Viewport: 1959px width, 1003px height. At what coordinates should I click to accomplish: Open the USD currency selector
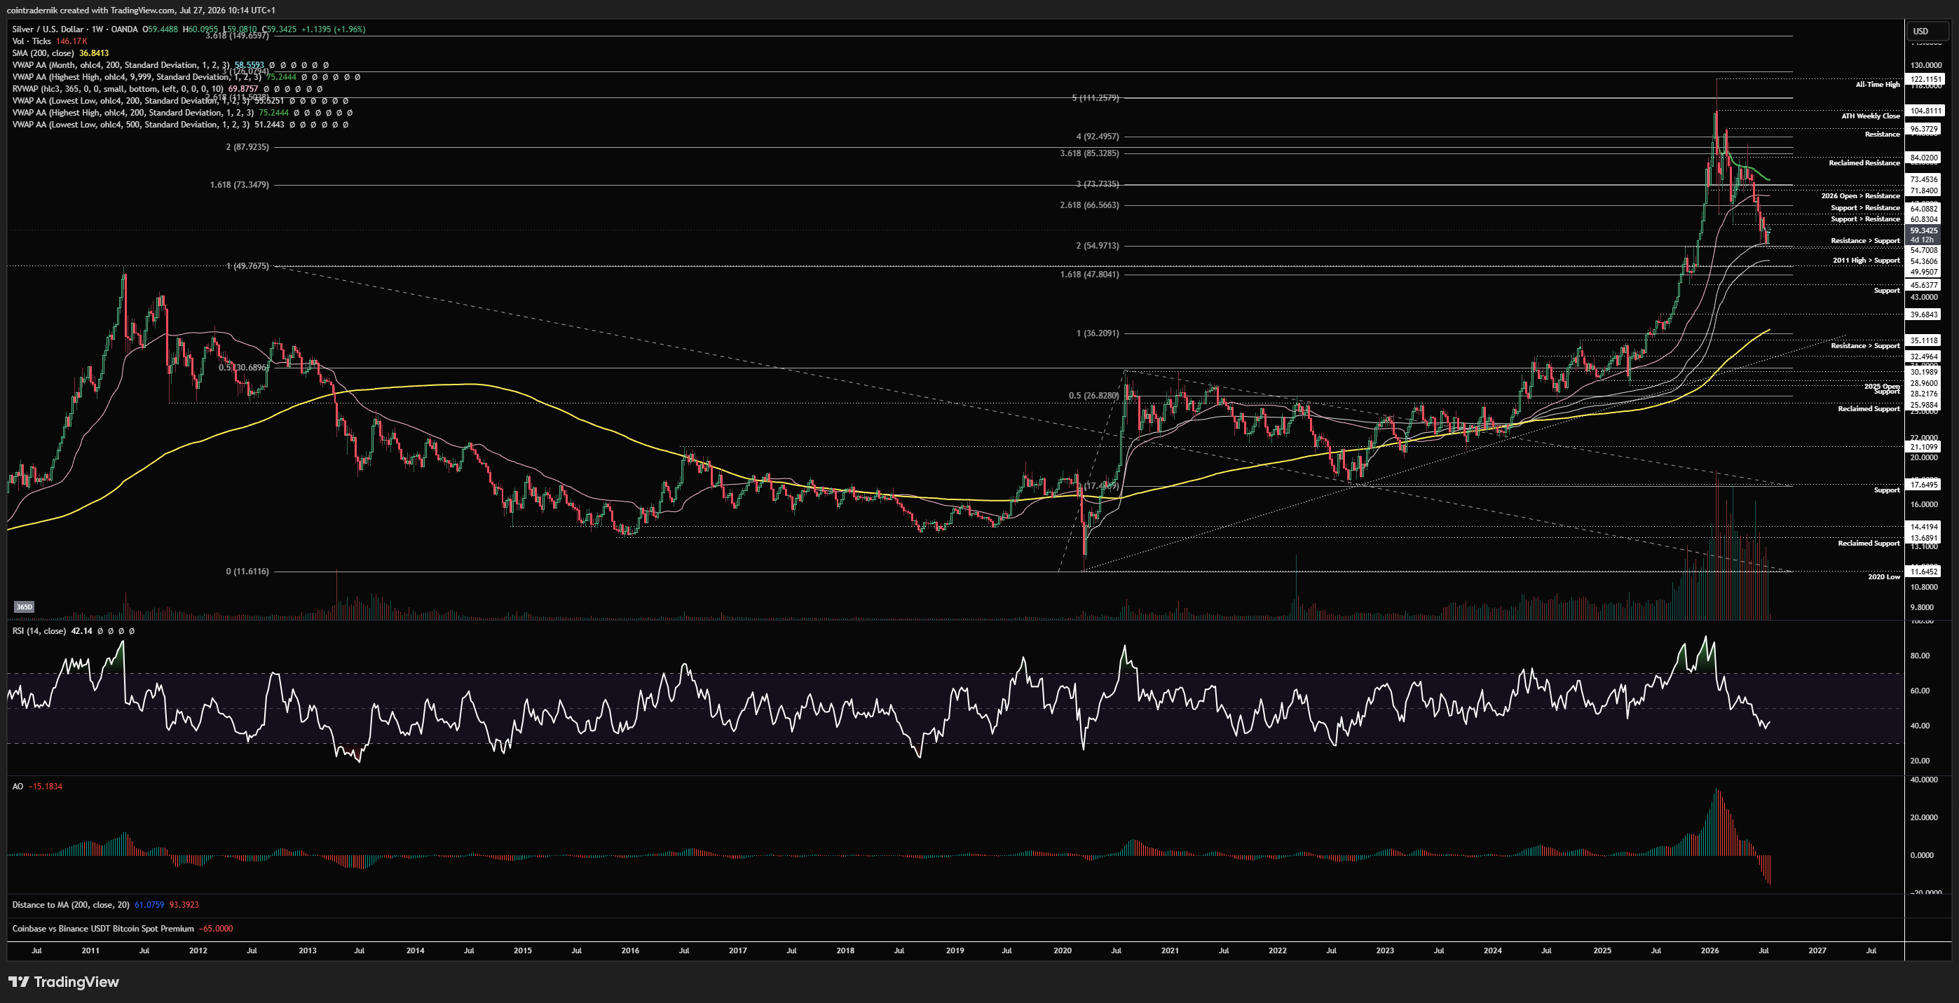1926,31
